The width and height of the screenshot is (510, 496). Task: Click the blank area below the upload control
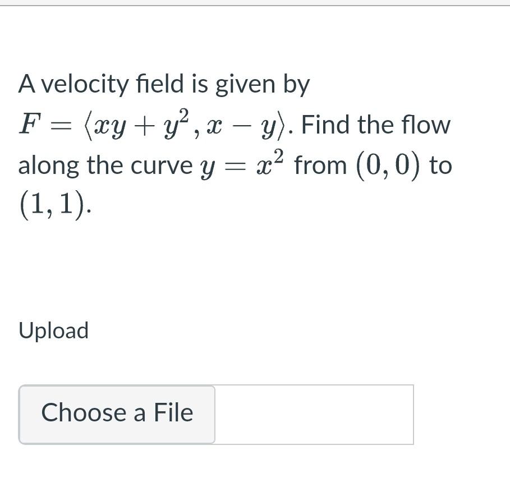[x=255, y=474]
